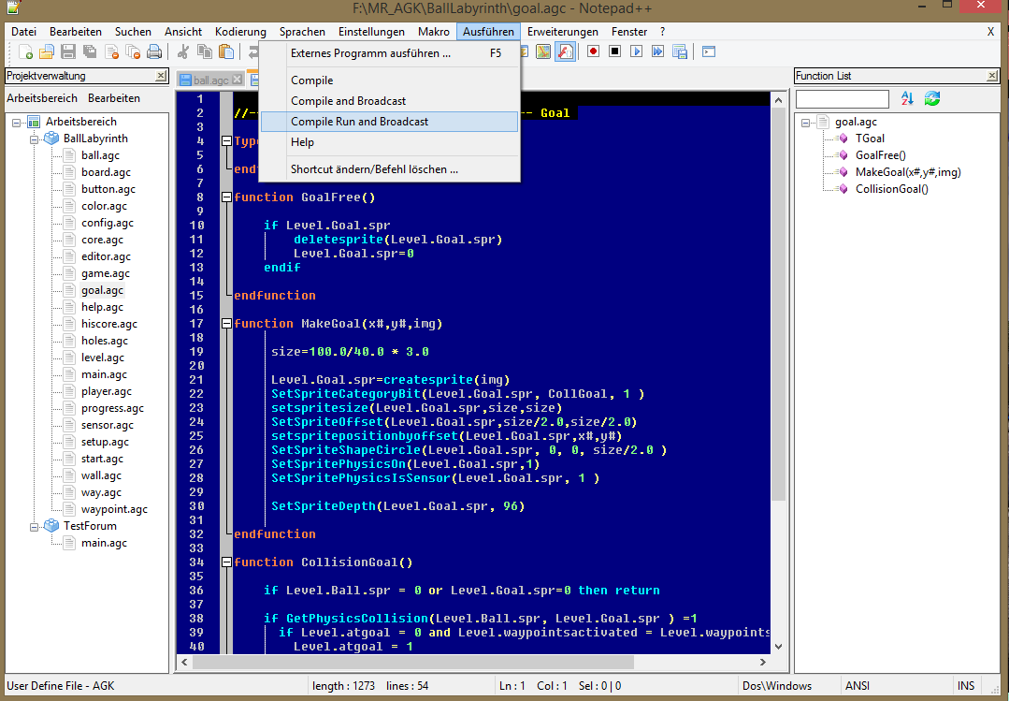Click the Close document toolbar icon

pos(111,51)
